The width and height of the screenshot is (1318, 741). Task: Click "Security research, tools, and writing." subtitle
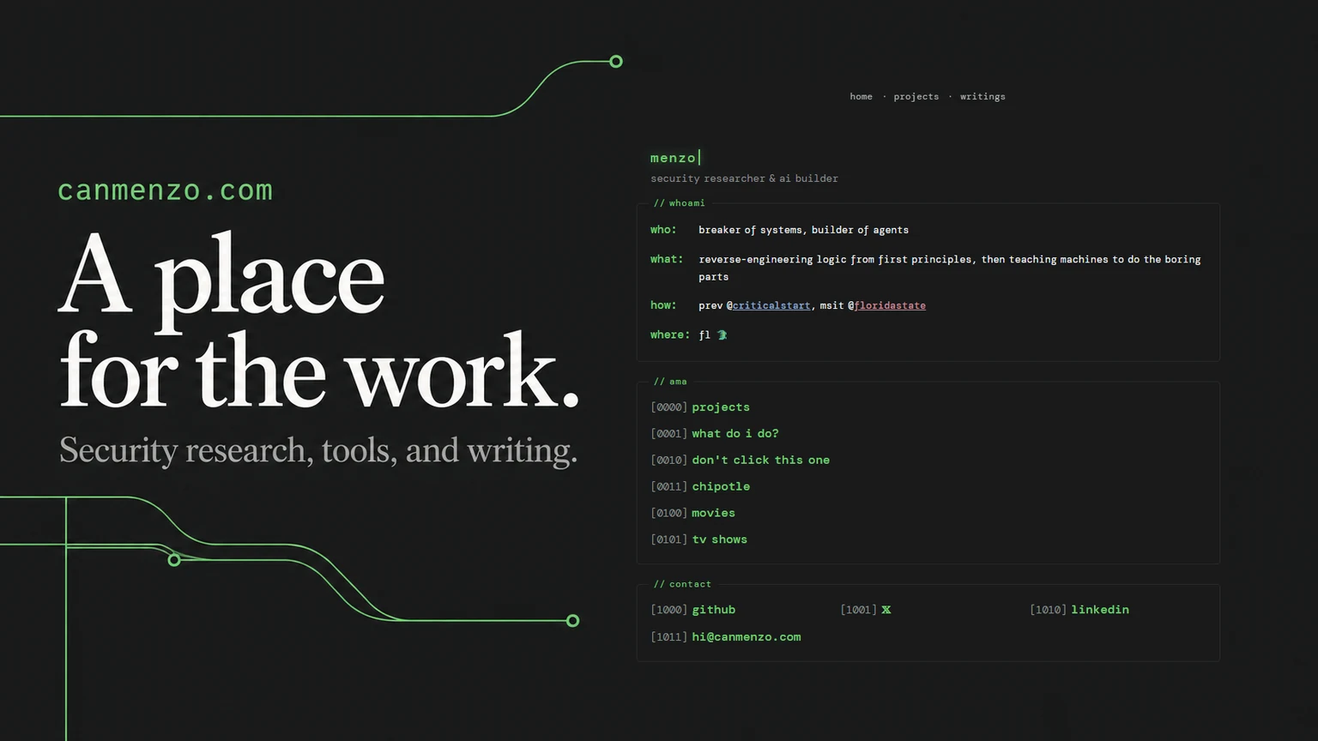[x=318, y=450]
